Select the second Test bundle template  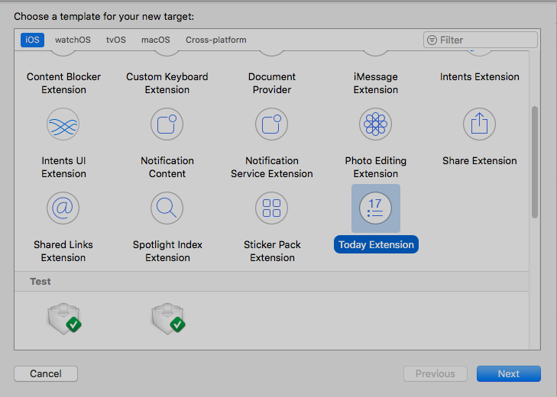click(x=167, y=318)
